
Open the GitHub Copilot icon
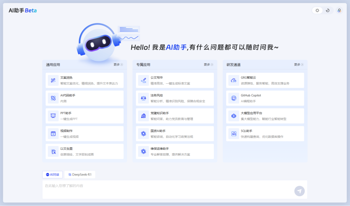[x=233, y=98]
